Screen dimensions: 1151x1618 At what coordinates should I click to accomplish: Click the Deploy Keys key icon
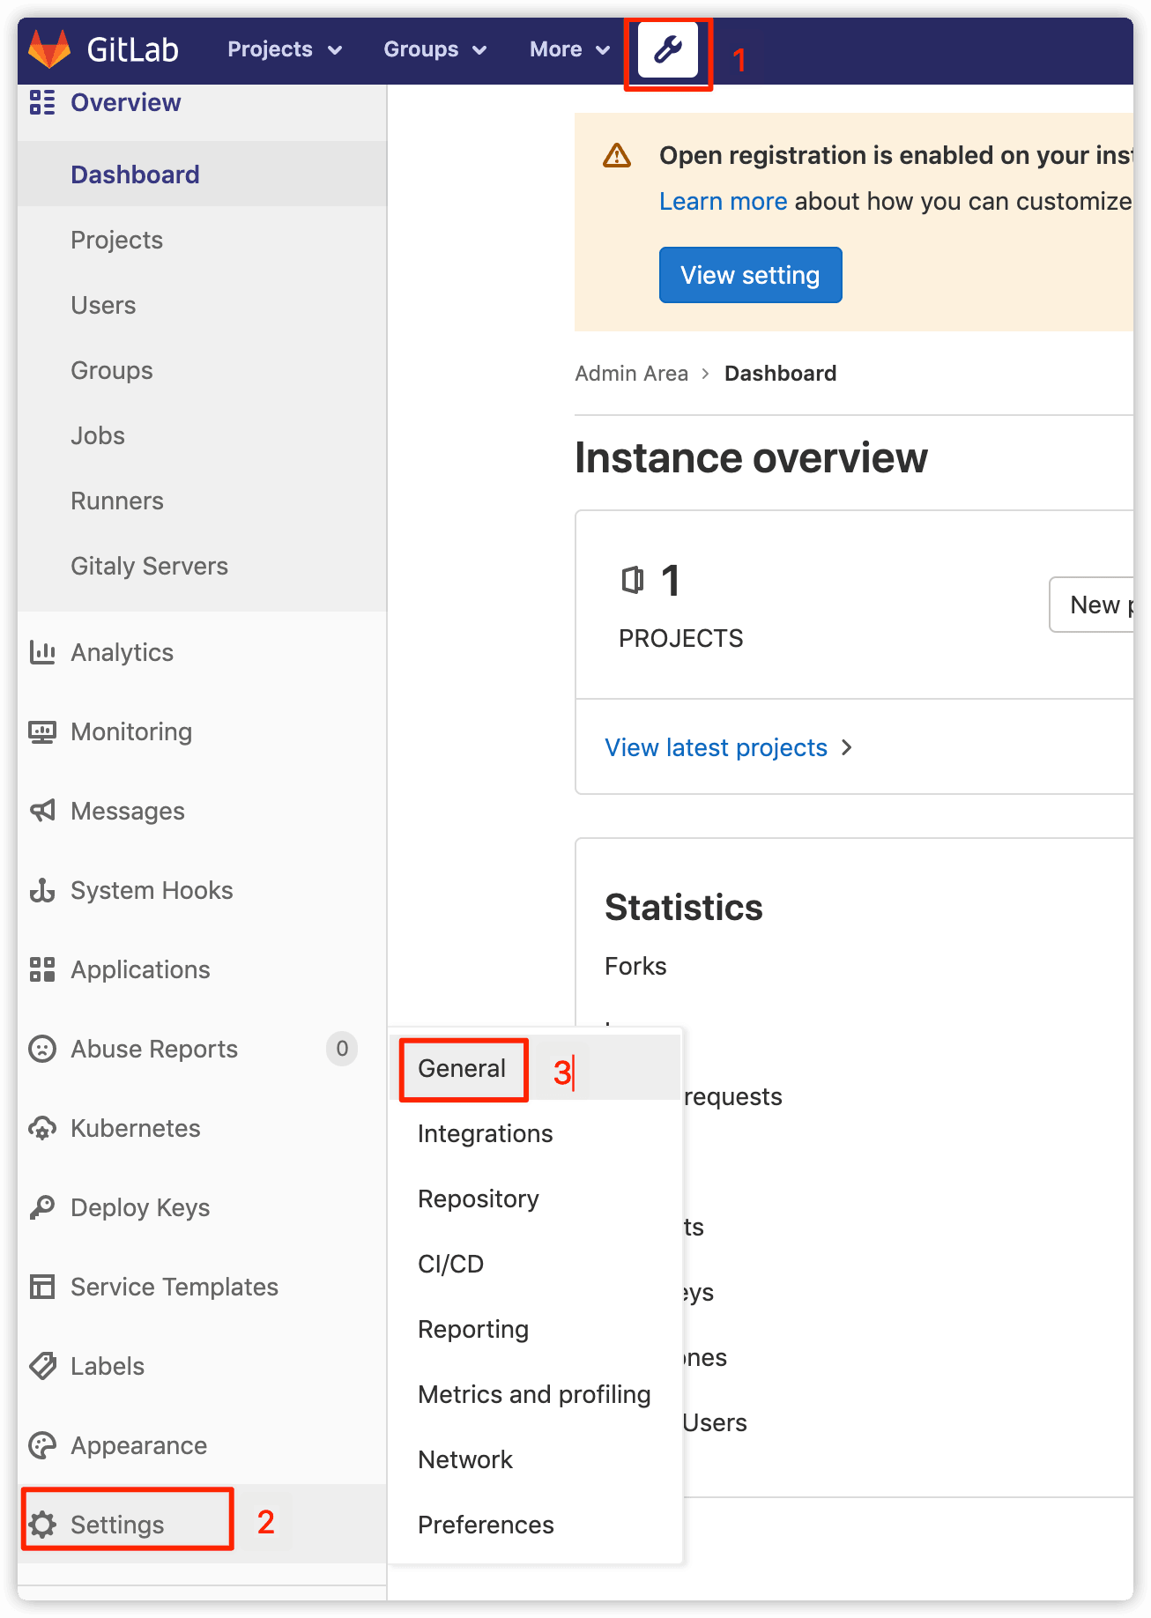click(x=42, y=1207)
